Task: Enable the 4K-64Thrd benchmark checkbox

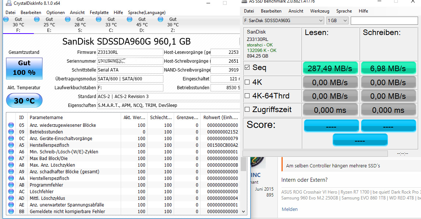Action: coord(247,95)
